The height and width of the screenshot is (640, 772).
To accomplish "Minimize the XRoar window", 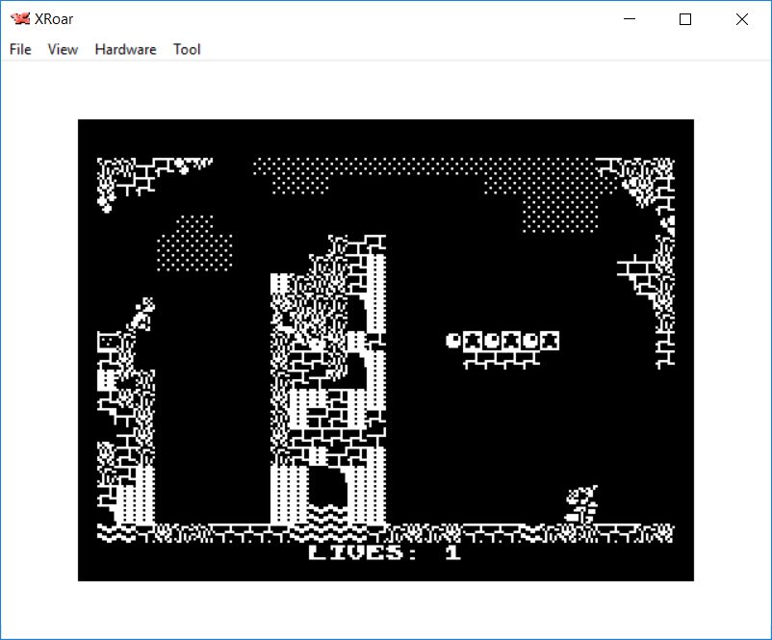I will click(630, 19).
